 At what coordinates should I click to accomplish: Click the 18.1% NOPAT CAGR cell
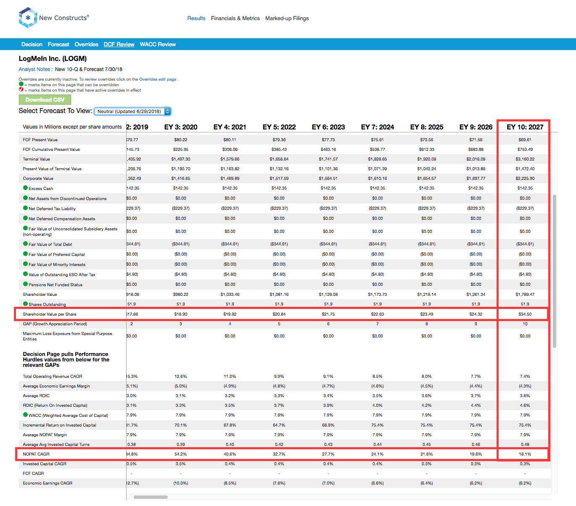[525, 454]
